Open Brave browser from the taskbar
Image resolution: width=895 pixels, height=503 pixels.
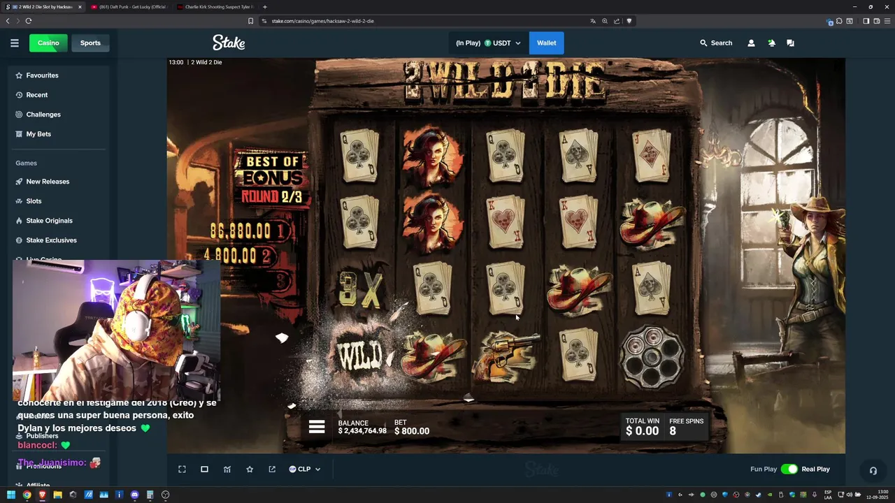42,495
